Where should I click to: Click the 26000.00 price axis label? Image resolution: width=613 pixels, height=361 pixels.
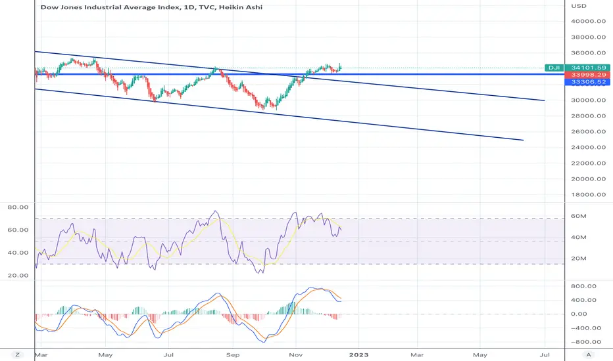(589, 131)
